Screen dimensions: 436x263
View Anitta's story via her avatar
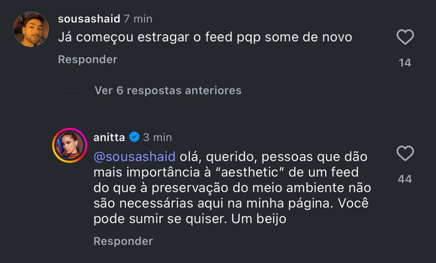point(69,146)
